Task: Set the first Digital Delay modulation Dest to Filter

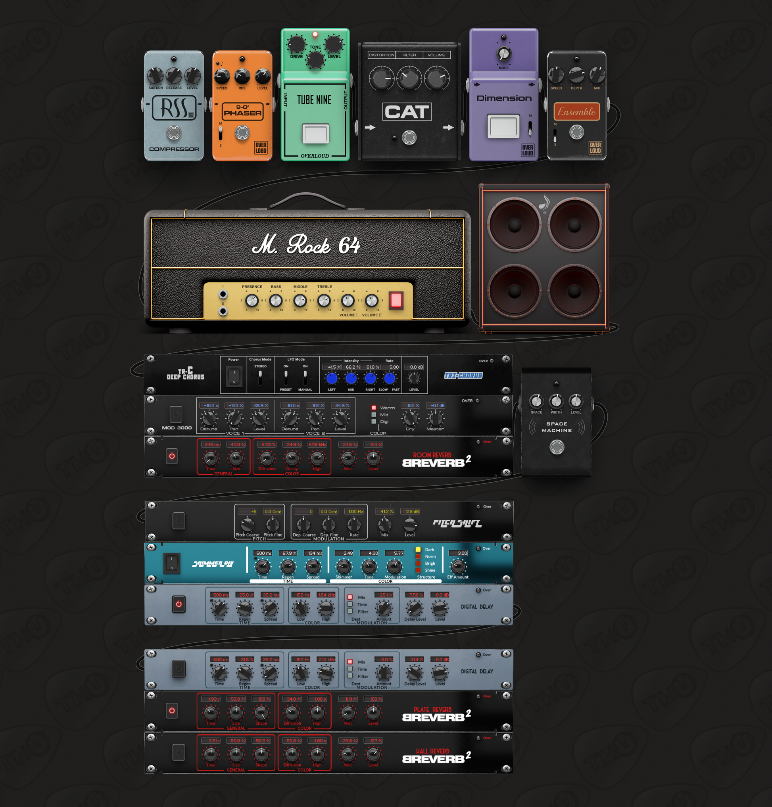Action: click(350, 611)
